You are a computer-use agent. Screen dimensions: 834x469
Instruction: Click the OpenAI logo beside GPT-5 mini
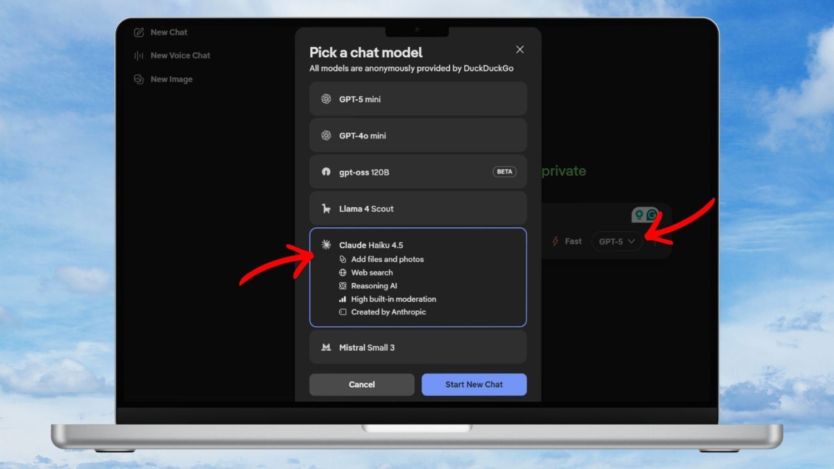click(x=326, y=99)
